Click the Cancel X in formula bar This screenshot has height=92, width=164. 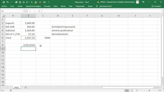(x=30, y=11)
